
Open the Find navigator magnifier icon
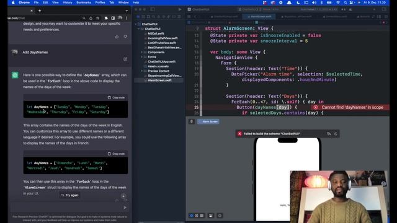click(153, 17)
